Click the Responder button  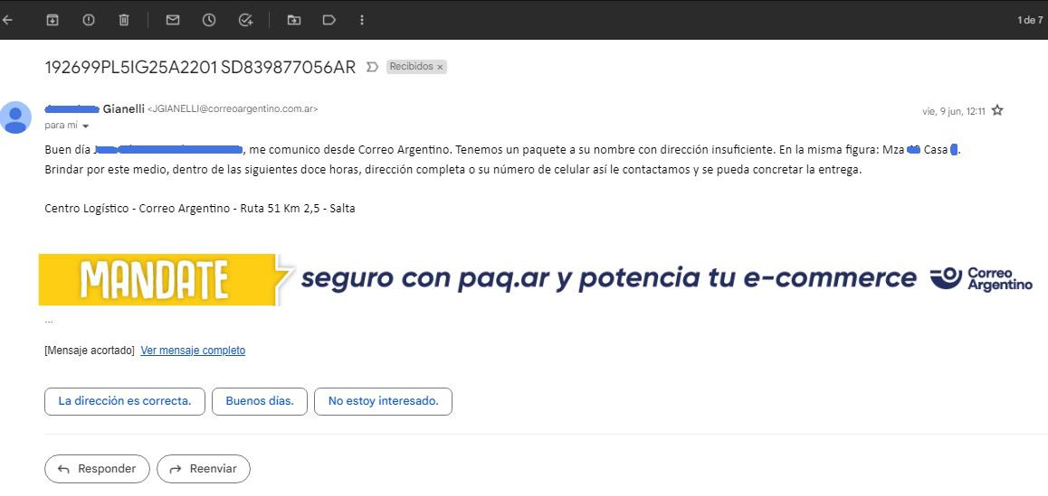pos(97,469)
